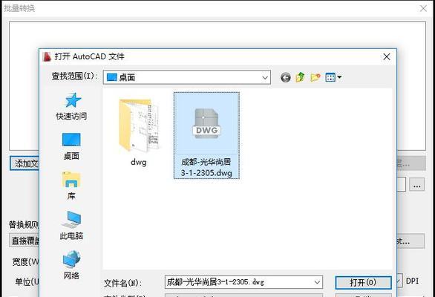The image size is (435, 297).
Task: Open This PC (此电脑) in sidebar
Action: pos(71,226)
